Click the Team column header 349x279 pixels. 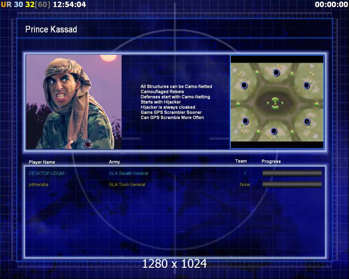point(241,161)
